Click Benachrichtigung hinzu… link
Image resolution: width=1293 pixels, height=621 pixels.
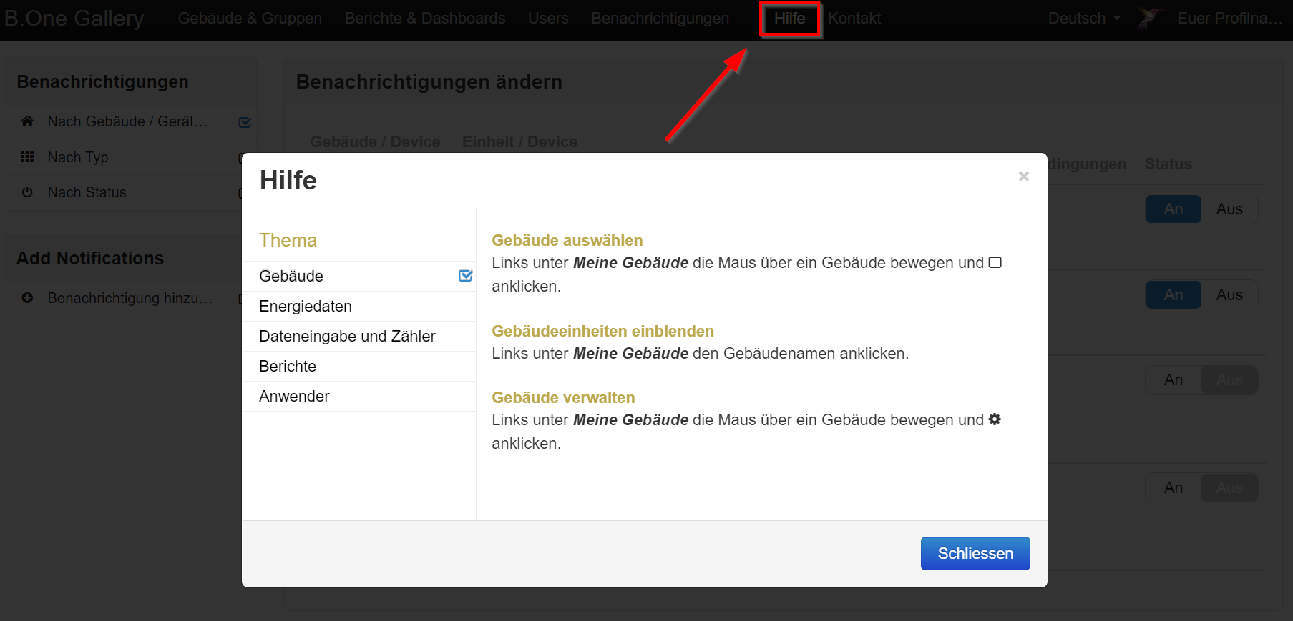(130, 298)
